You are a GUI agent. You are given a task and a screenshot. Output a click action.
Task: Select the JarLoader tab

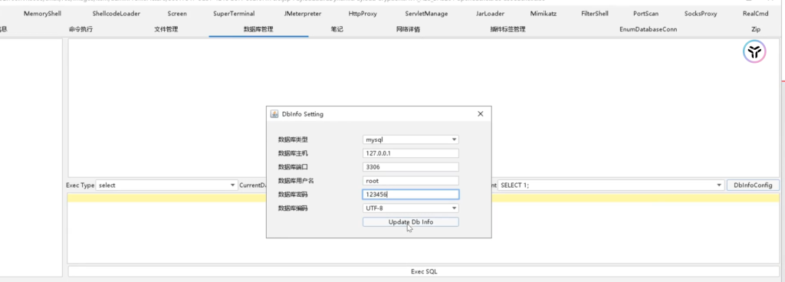(x=490, y=14)
